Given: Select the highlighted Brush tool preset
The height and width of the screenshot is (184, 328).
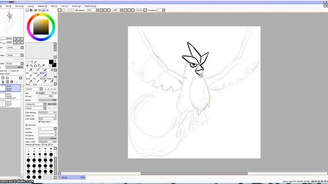Looking at the screenshot, I should [43, 75].
